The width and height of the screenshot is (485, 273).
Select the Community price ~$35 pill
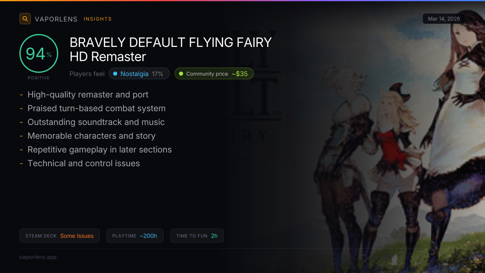[214, 74]
